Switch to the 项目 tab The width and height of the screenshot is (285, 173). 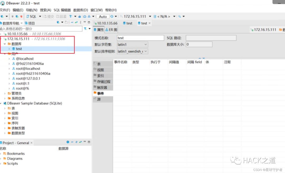pyautogui.click(x=30, y=23)
